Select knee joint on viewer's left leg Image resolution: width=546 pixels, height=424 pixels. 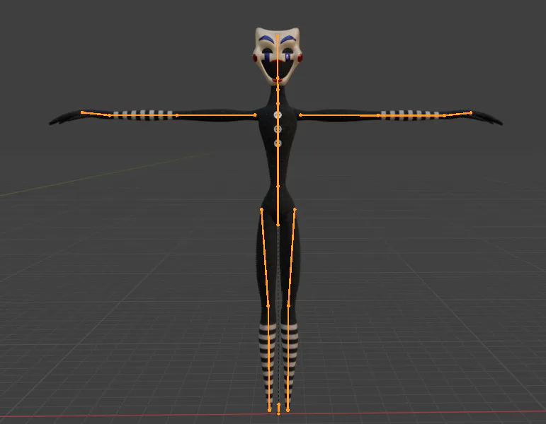268,306
